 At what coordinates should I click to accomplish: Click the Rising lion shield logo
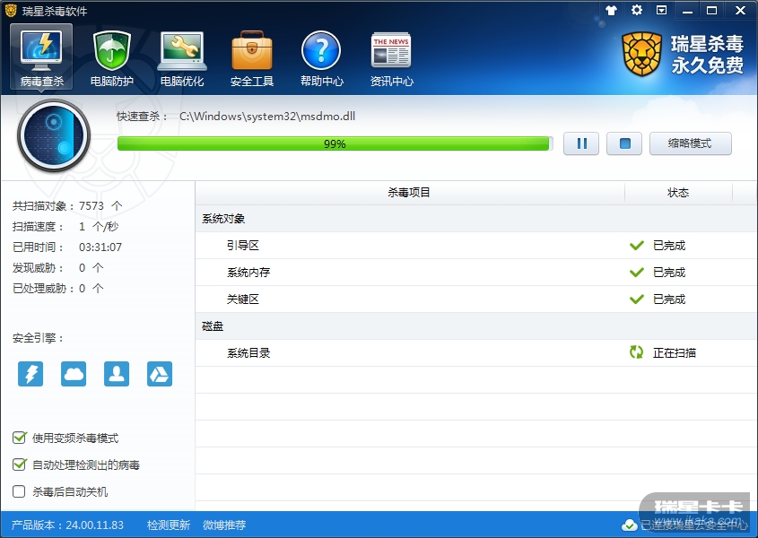tap(642, 54)
